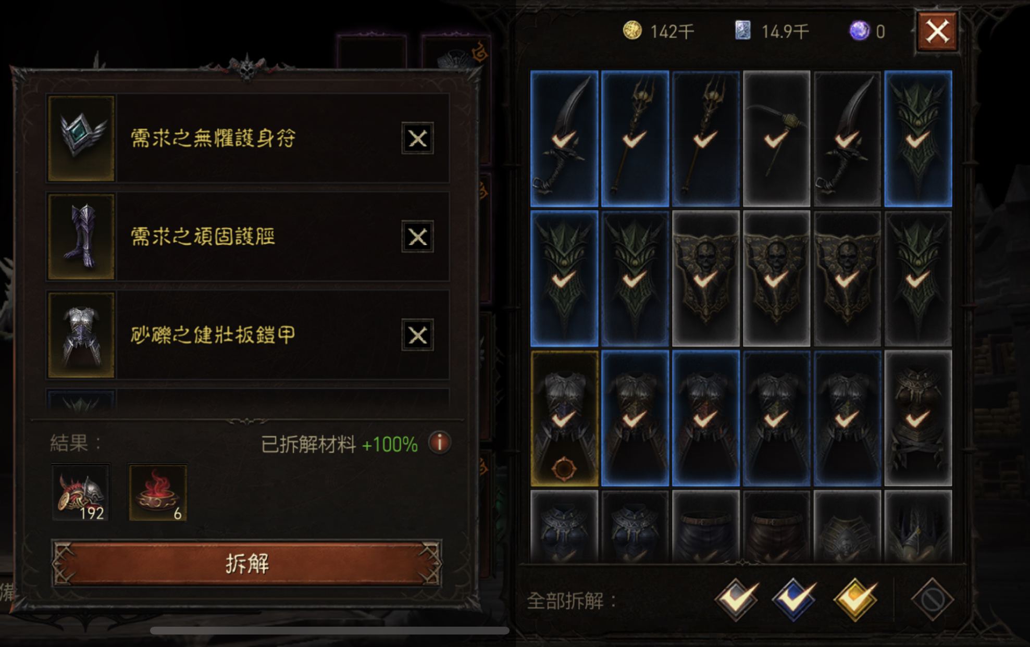Deselect the first blue dagger inventory item
Screen dimensions: 1030x647
tap(564, 139)
